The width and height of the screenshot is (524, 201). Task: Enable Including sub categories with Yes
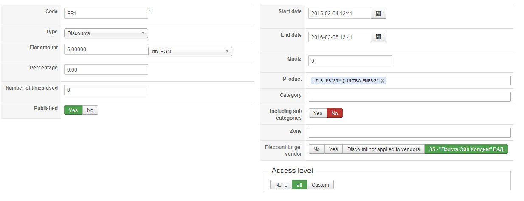pos(318,113)
